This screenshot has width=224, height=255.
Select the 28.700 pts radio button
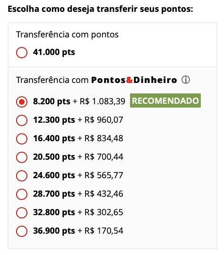click(x=22, y=194)
